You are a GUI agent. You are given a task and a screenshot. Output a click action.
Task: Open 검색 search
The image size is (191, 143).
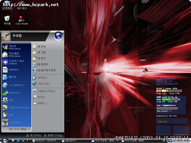click(x=48, y=97)
